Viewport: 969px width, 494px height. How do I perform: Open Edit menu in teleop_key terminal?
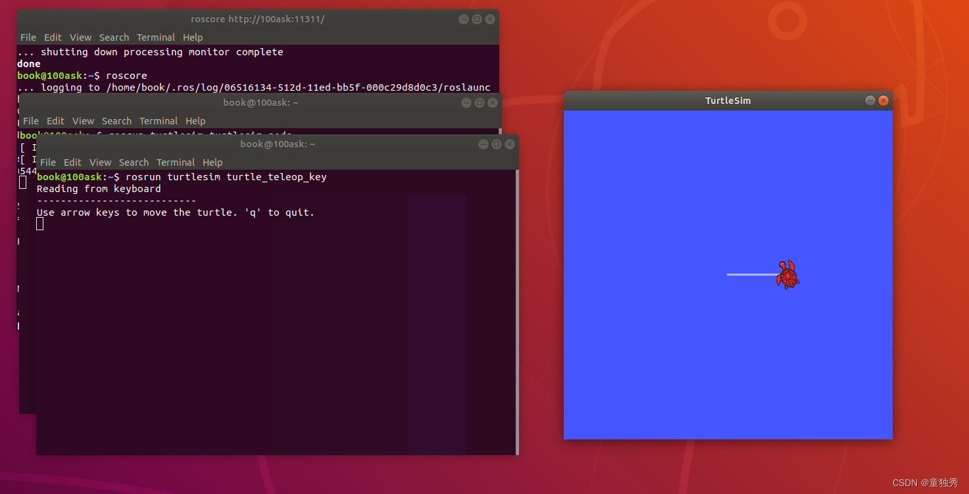72,162
